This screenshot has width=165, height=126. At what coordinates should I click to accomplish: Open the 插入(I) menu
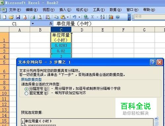[65, 10]
